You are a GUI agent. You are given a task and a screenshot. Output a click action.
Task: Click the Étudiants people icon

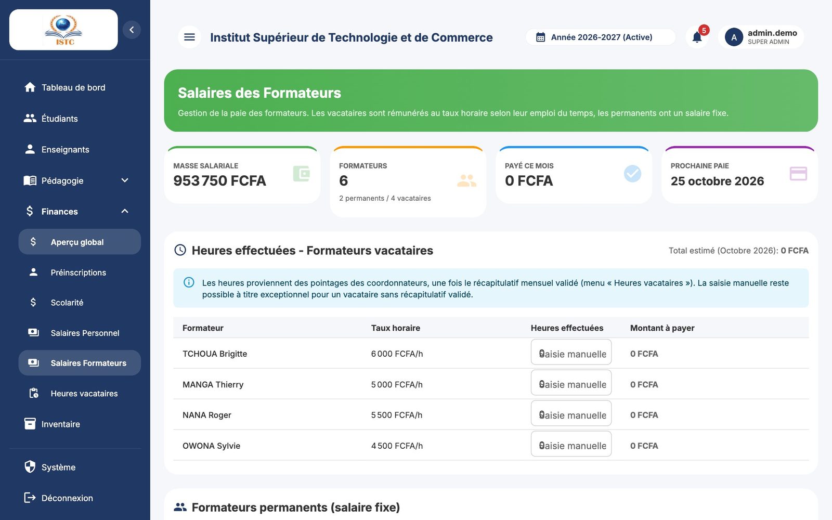coord(30,119)
